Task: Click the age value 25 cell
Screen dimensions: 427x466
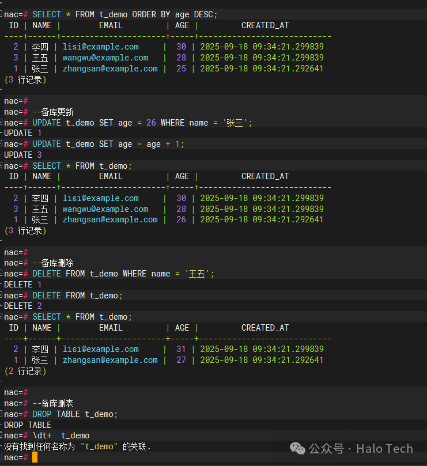Action: click(181, 69)
